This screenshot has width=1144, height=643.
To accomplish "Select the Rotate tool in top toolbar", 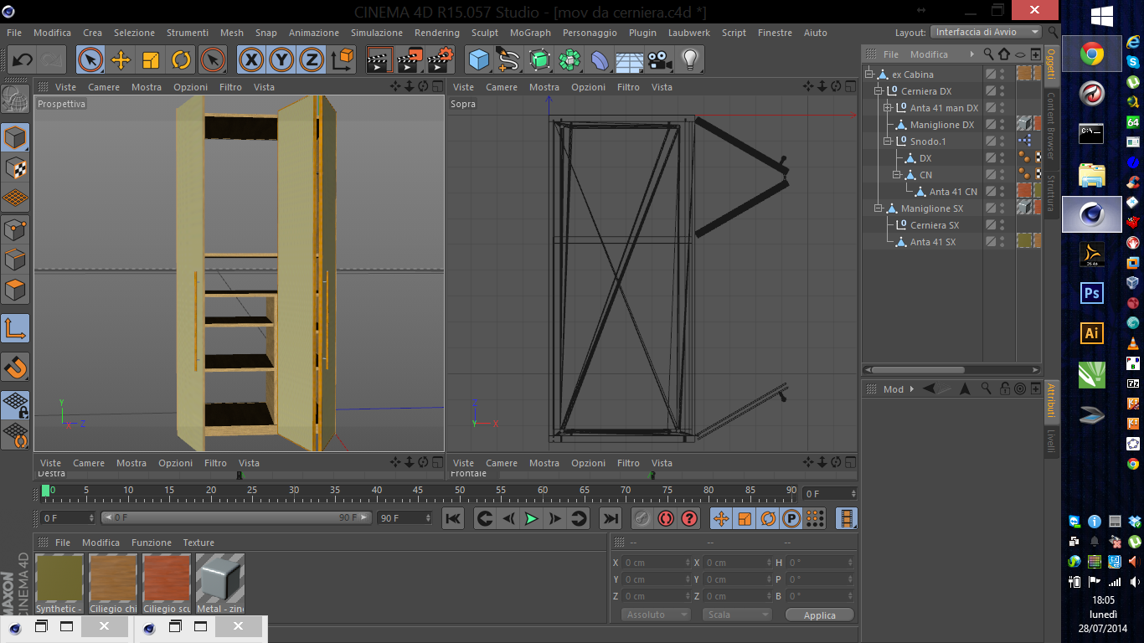I will [181, 59].
